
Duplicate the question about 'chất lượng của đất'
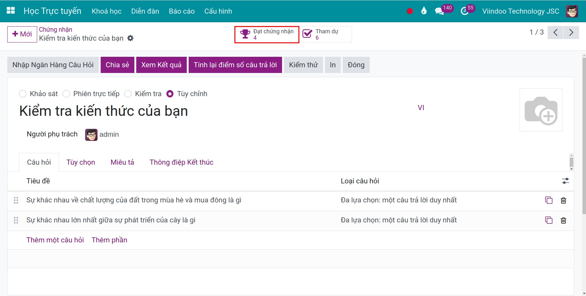point(549,200)
